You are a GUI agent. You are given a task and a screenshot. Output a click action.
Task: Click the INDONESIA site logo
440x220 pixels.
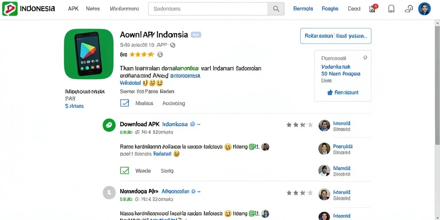28,9
